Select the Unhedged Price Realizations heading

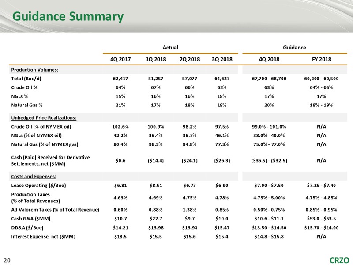44,118
